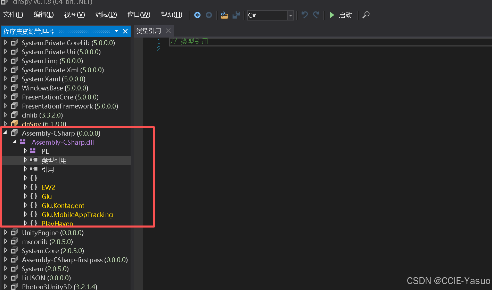Close the 类型引用 document tab
This screenshot has width=492, height=290.
(x=168, y=31)
